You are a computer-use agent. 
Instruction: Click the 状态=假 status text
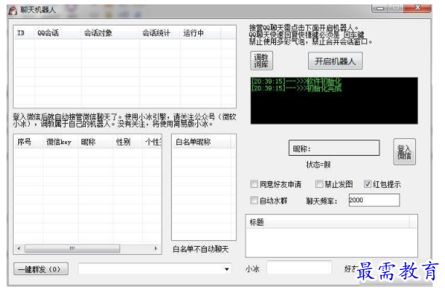(318, 164)
